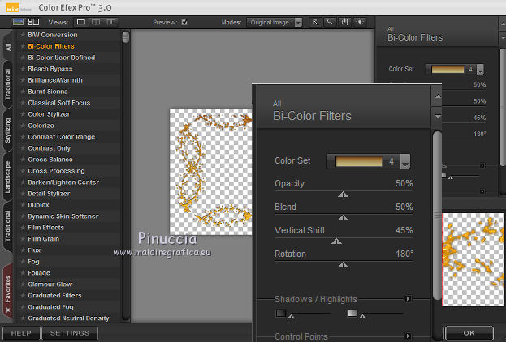
Task: Select the Graduated Fog filter
Action: [50, 307]
